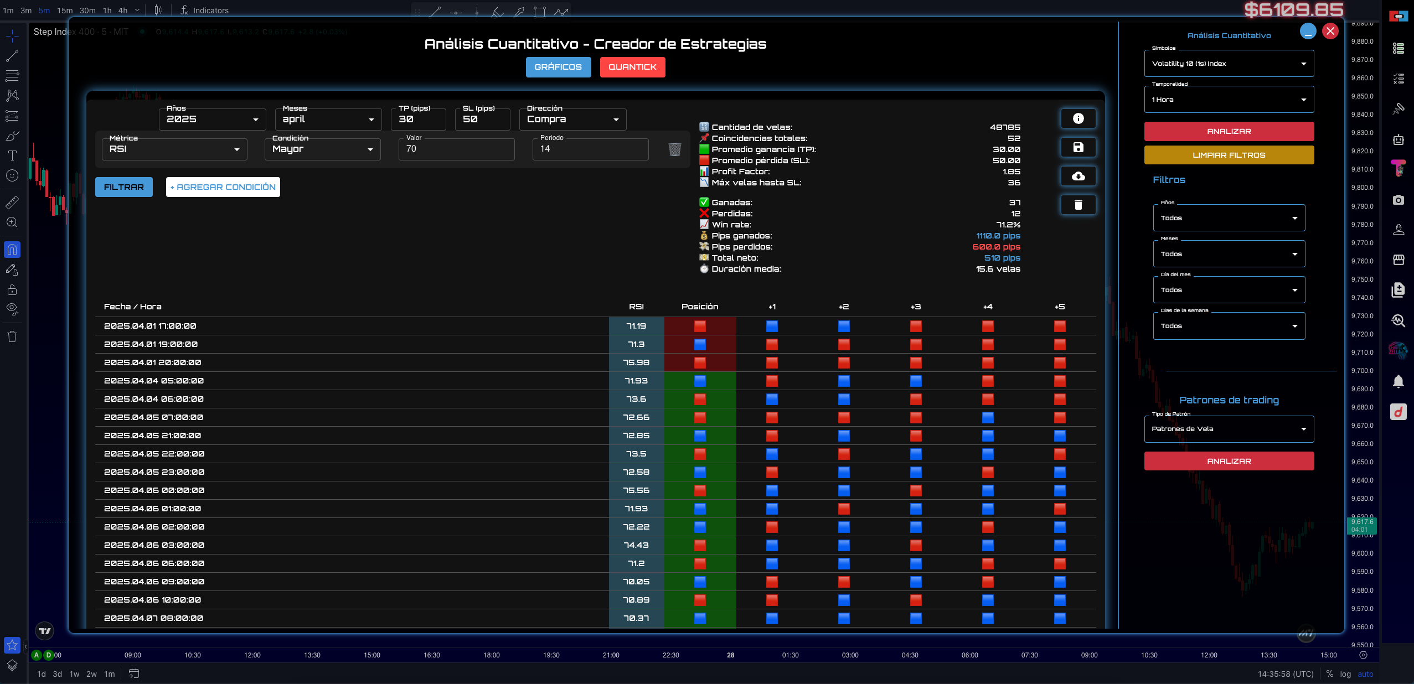Image resolution: width=1414 pixels, height=684 pixels.
Task: Open the Dirección Compra dropdown
Action: click(x=573, y=119)
